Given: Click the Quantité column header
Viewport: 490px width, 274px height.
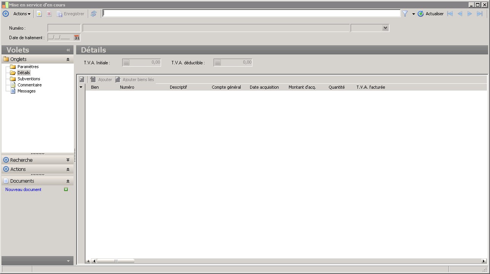Looking at the screenshot, I should [x=337, y=87].
